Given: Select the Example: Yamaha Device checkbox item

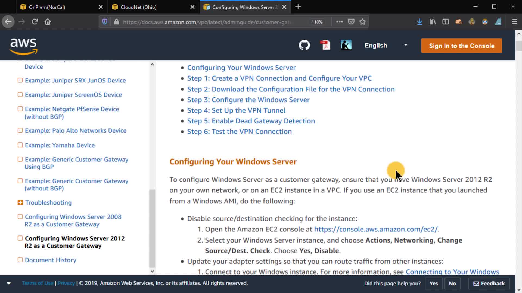Looking at the screenshot, I should (20, 145).
